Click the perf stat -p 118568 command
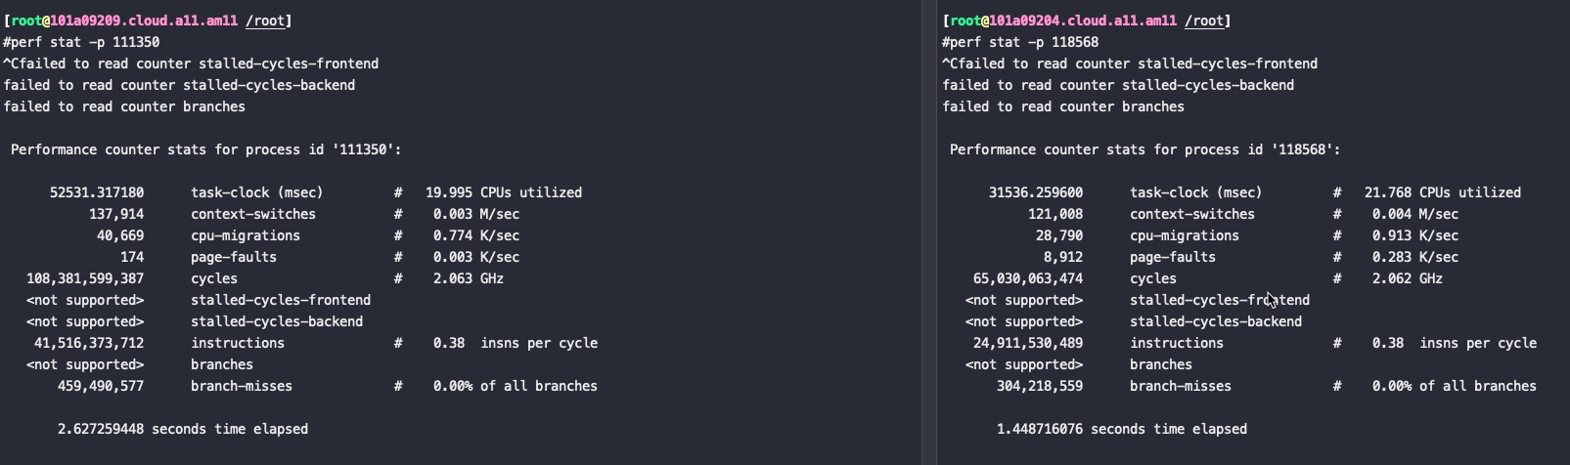This screenshot has height=465, width=1570. pos(1024,42)
